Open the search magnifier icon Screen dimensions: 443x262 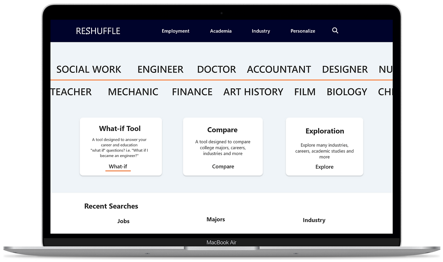pyautogui.click(x=335, y=30)
